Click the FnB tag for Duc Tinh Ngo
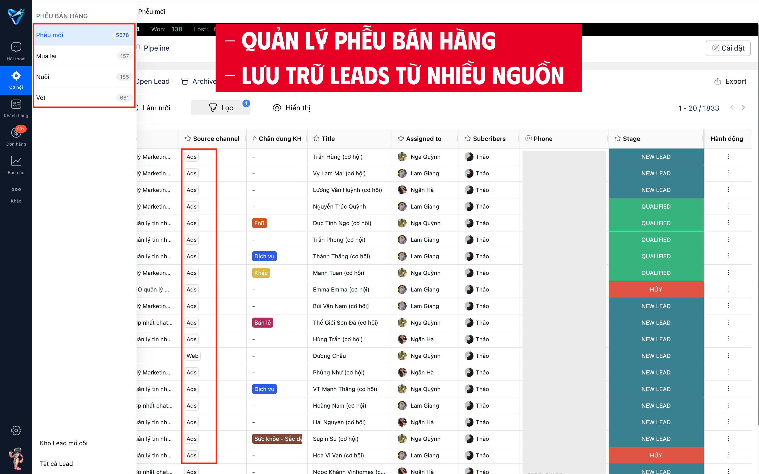This screenshot has width=759, height=474. 259,223
